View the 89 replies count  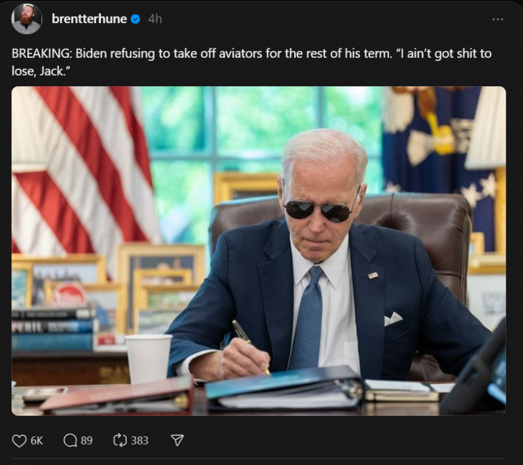(86, 440)
